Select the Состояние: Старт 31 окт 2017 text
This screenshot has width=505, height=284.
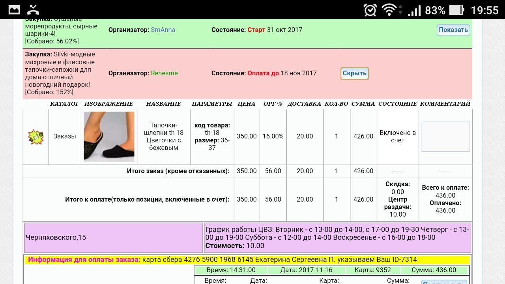coord(257,30)
